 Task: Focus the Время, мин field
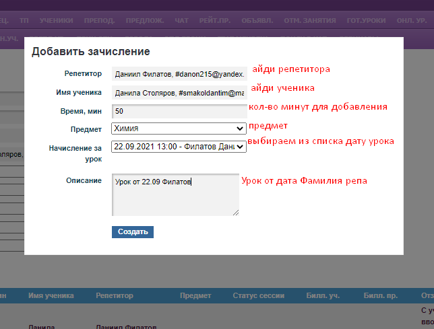[179, 111]
